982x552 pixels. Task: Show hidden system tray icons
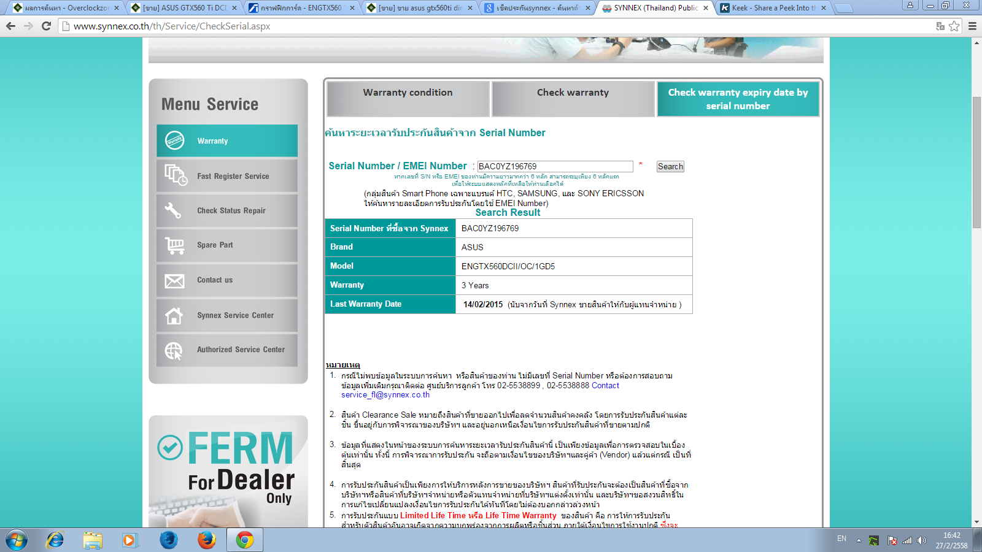tap(859, 540)
